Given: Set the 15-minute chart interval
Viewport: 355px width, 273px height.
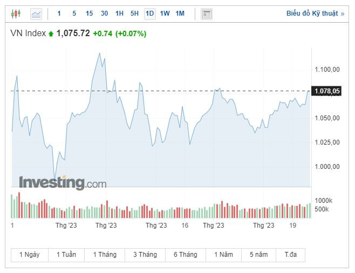Looking at the screenshot, I should pyautogui.click(x=89, y=13).
